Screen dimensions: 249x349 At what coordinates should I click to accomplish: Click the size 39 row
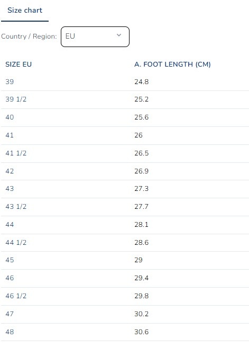(x=125, y=82)
